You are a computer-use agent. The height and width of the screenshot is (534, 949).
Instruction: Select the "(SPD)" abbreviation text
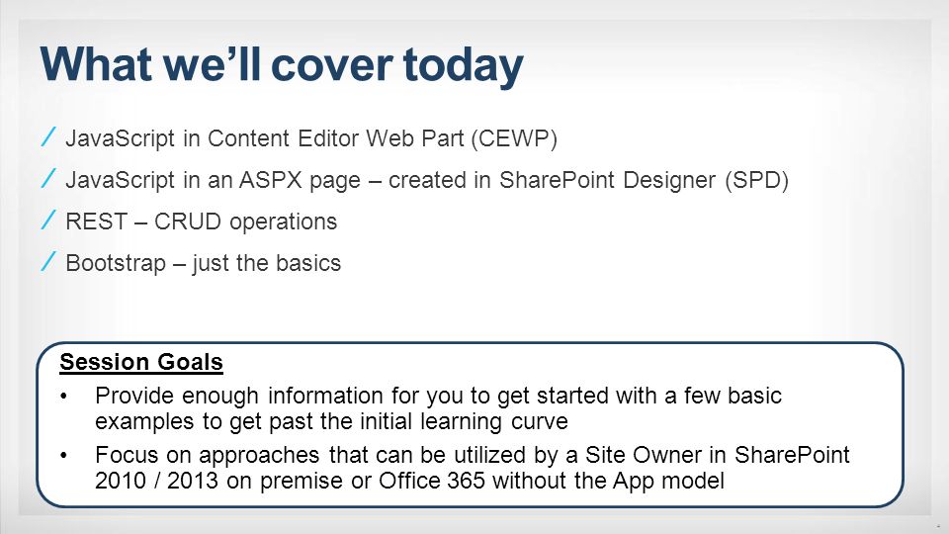756,180
